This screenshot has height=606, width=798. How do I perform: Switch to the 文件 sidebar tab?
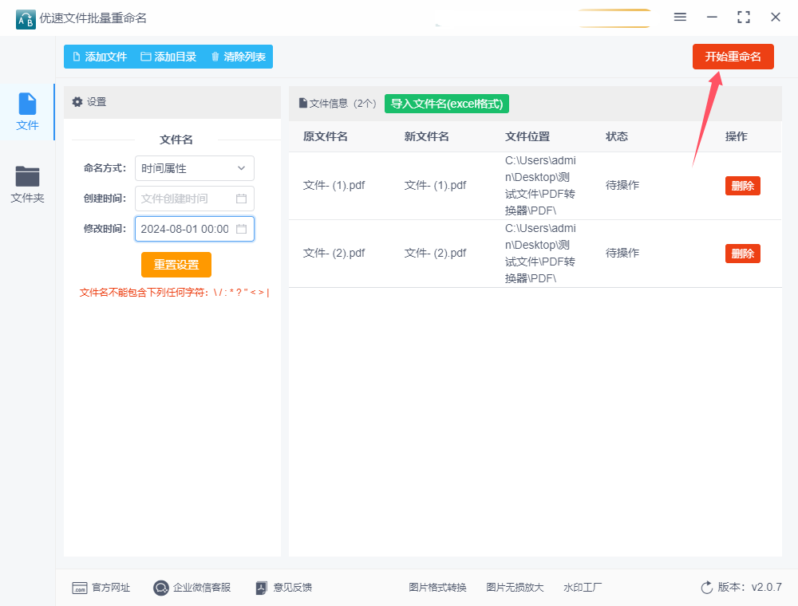(x=27, y=112)
